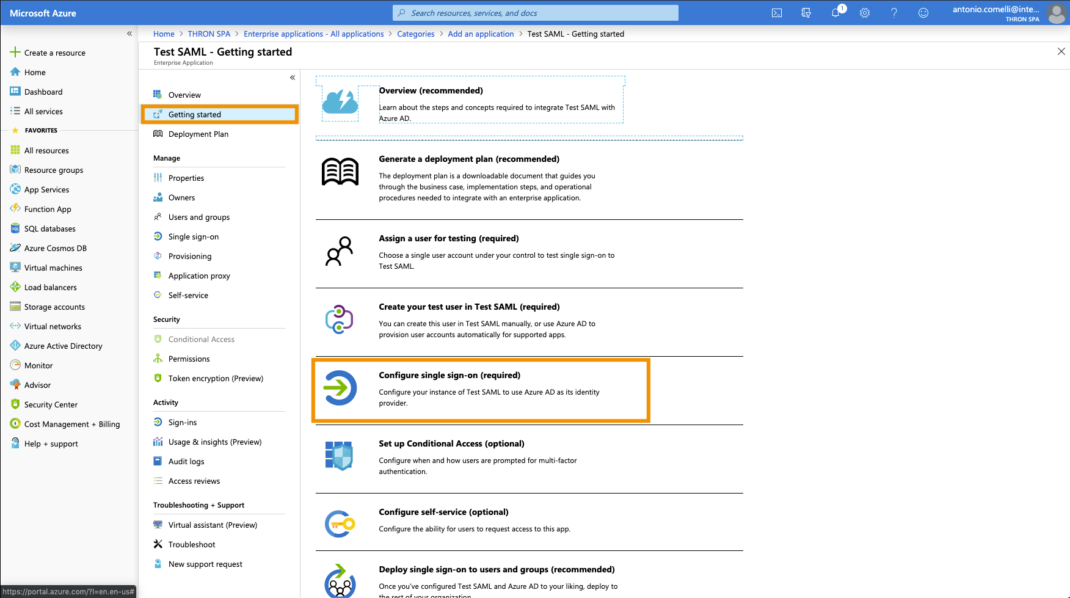Image resolution: width=1070 pixels, height=598 pixels.
Task: Click the deployment plan book icon
Action: [x=340, y=171]
